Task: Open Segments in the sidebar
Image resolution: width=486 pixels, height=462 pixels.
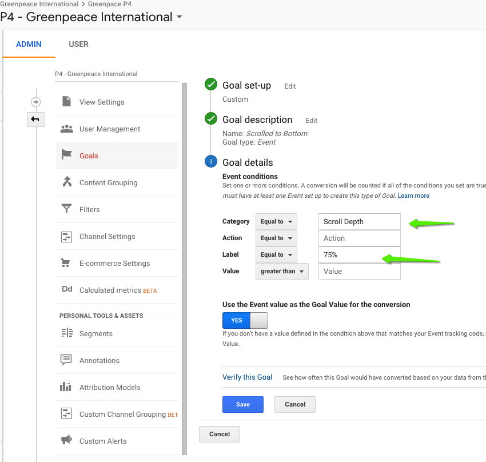Action: coord(117,334)
